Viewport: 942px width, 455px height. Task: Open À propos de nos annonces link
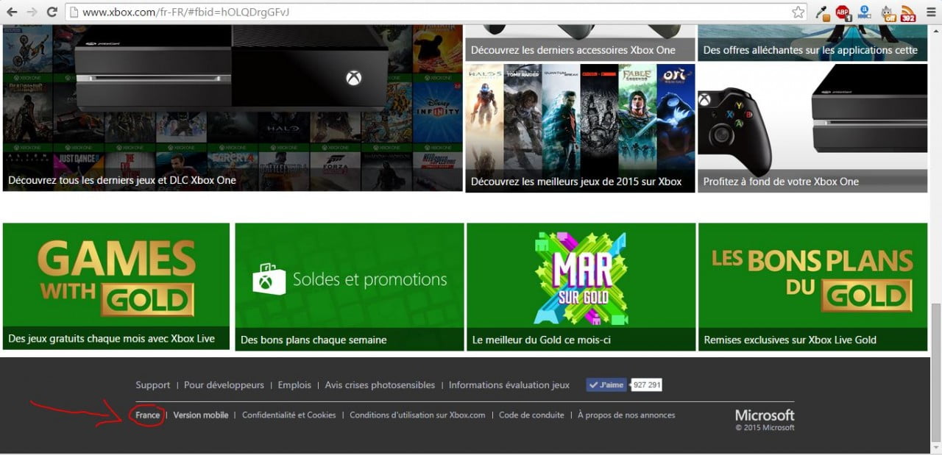(626, 415)
